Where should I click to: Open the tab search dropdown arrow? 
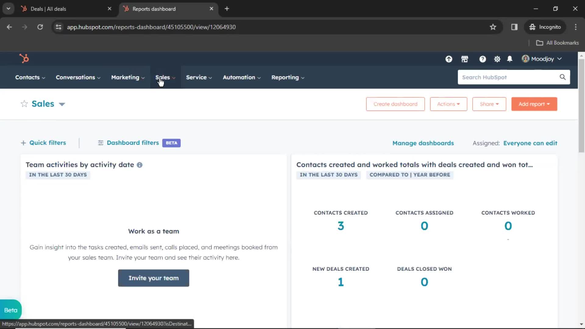click(x=9, y=9)
